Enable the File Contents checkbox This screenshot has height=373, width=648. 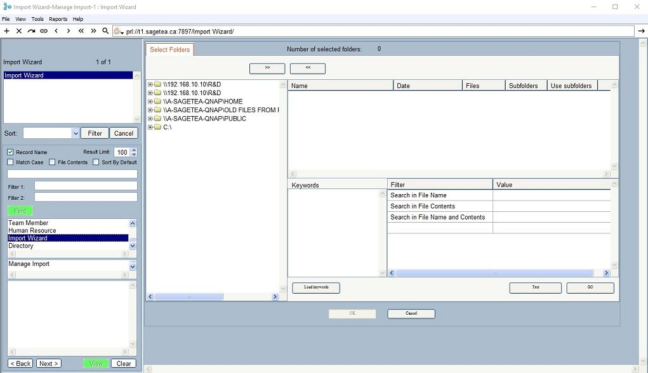[x=52, y=162]
